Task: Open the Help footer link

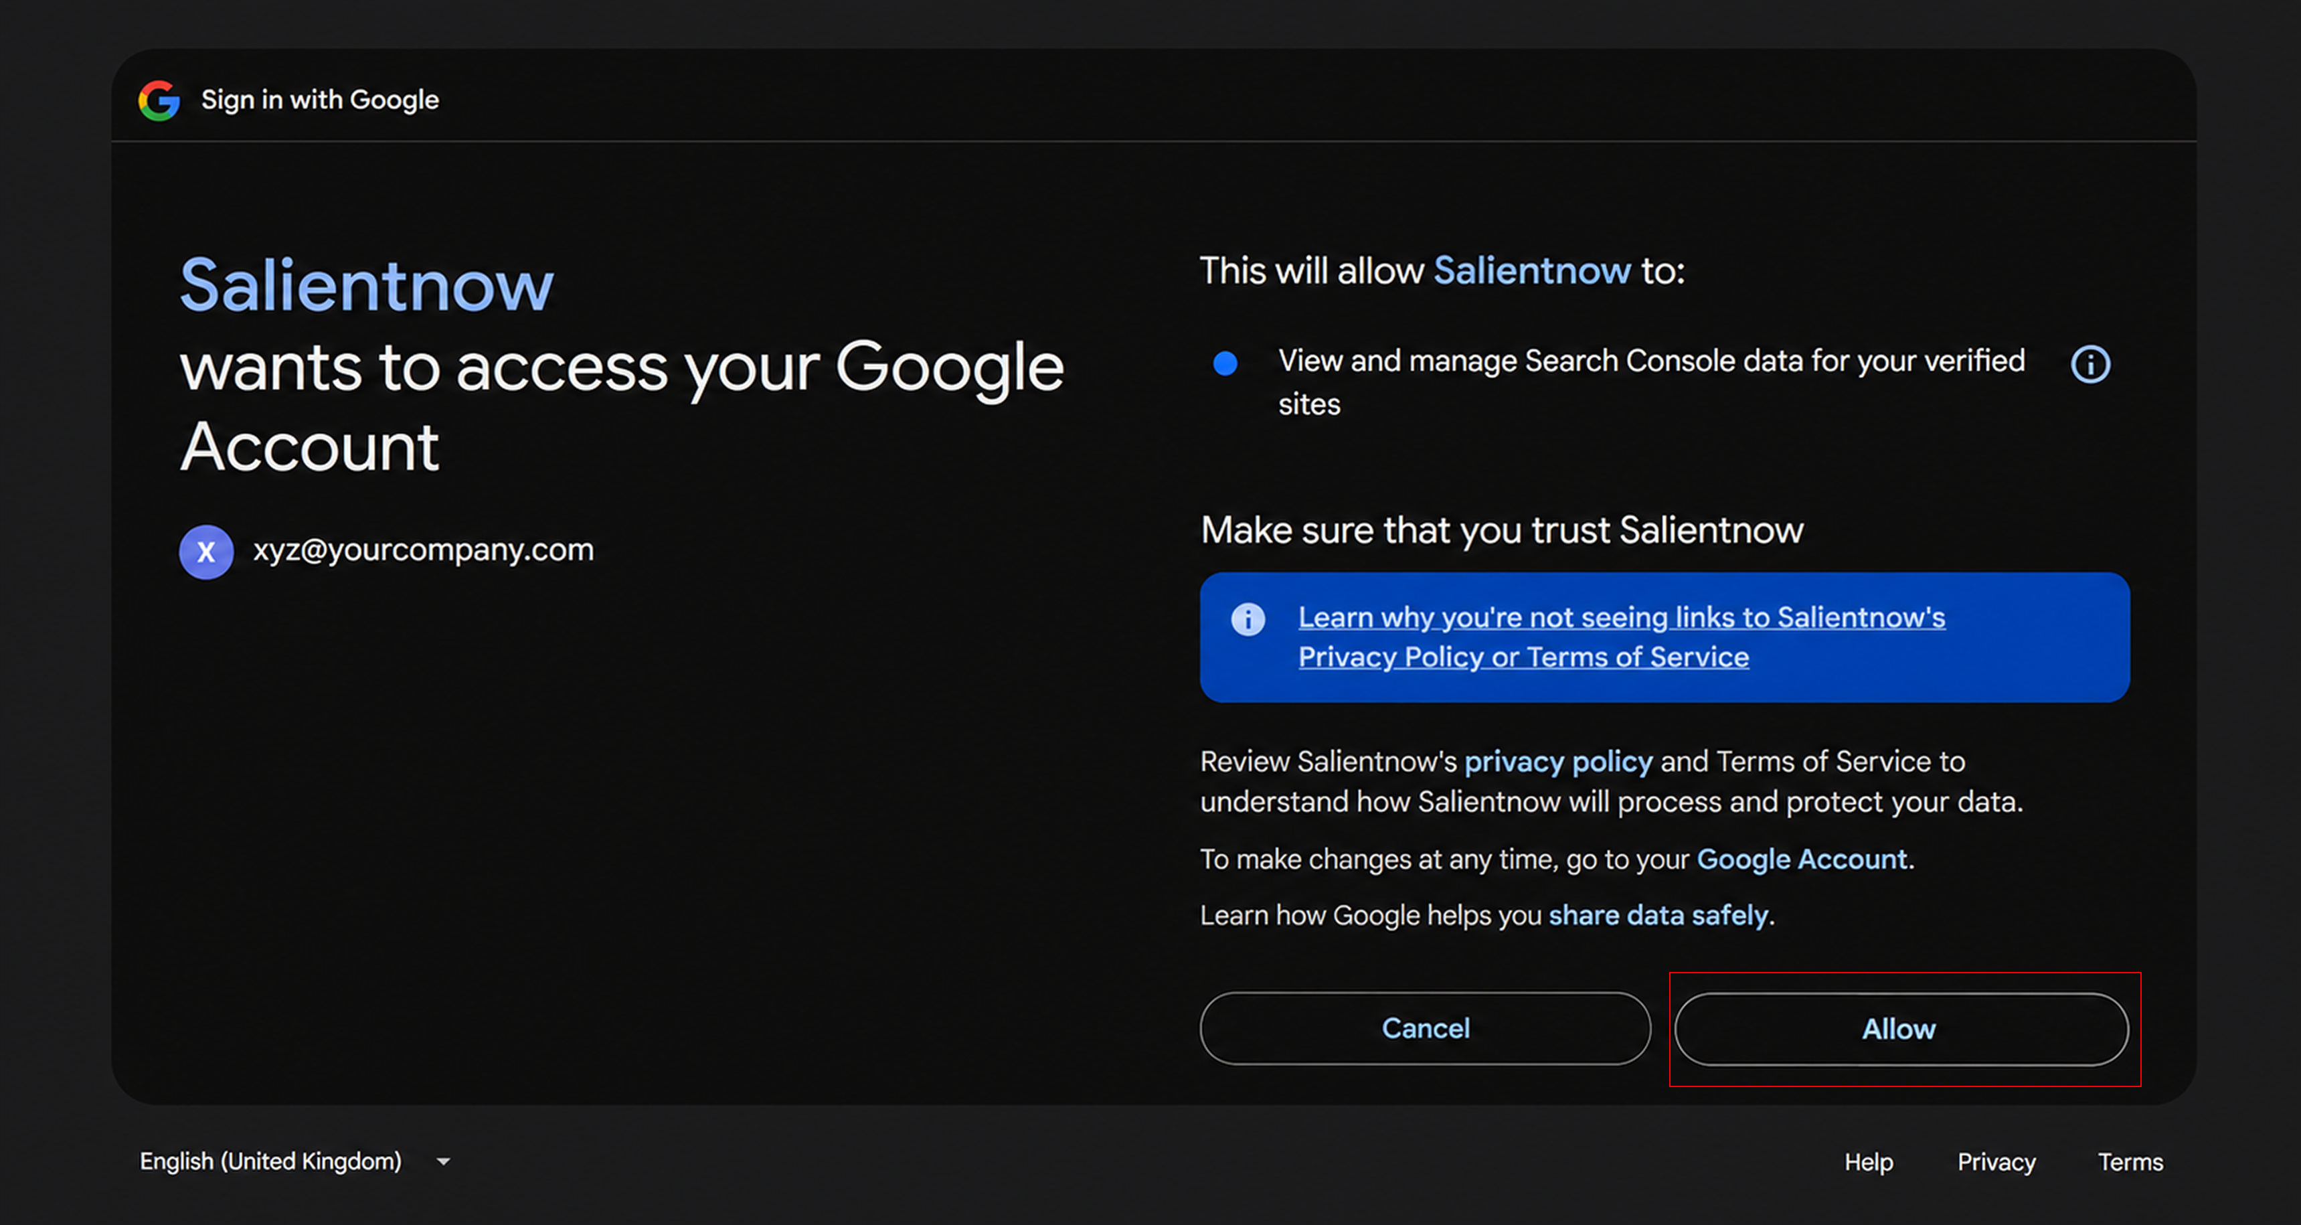Action: (x=1869, y=1161)
